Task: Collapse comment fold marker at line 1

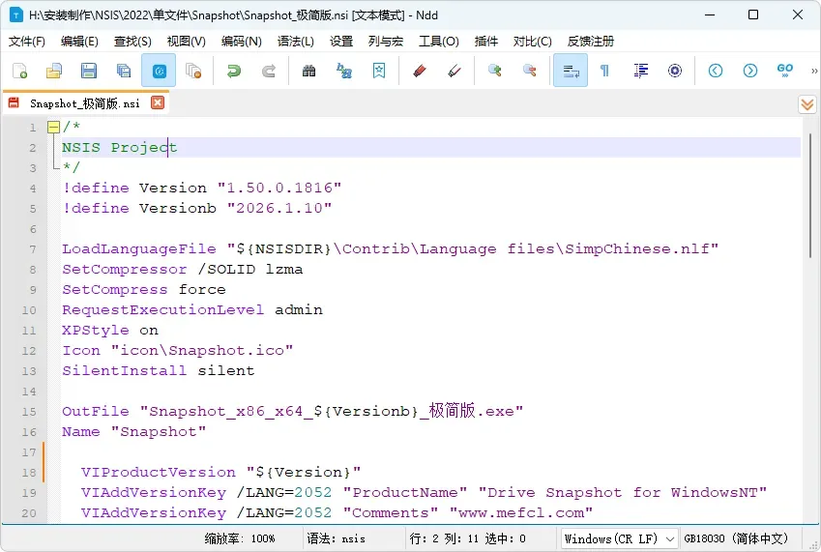Action: point(53,127)
